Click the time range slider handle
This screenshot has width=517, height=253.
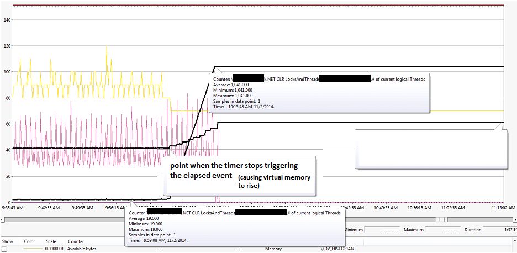pyautogui.click(x=441, y=220)
